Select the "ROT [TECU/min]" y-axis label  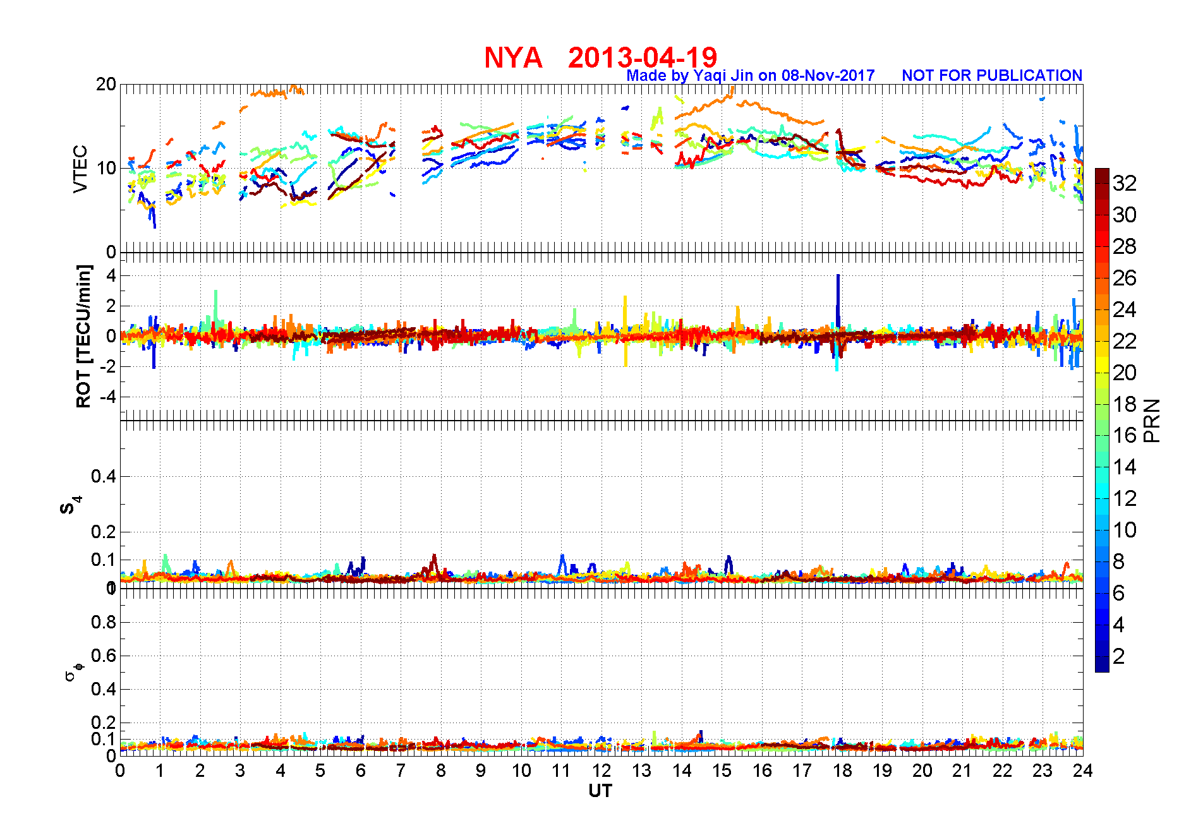point(83,336)
